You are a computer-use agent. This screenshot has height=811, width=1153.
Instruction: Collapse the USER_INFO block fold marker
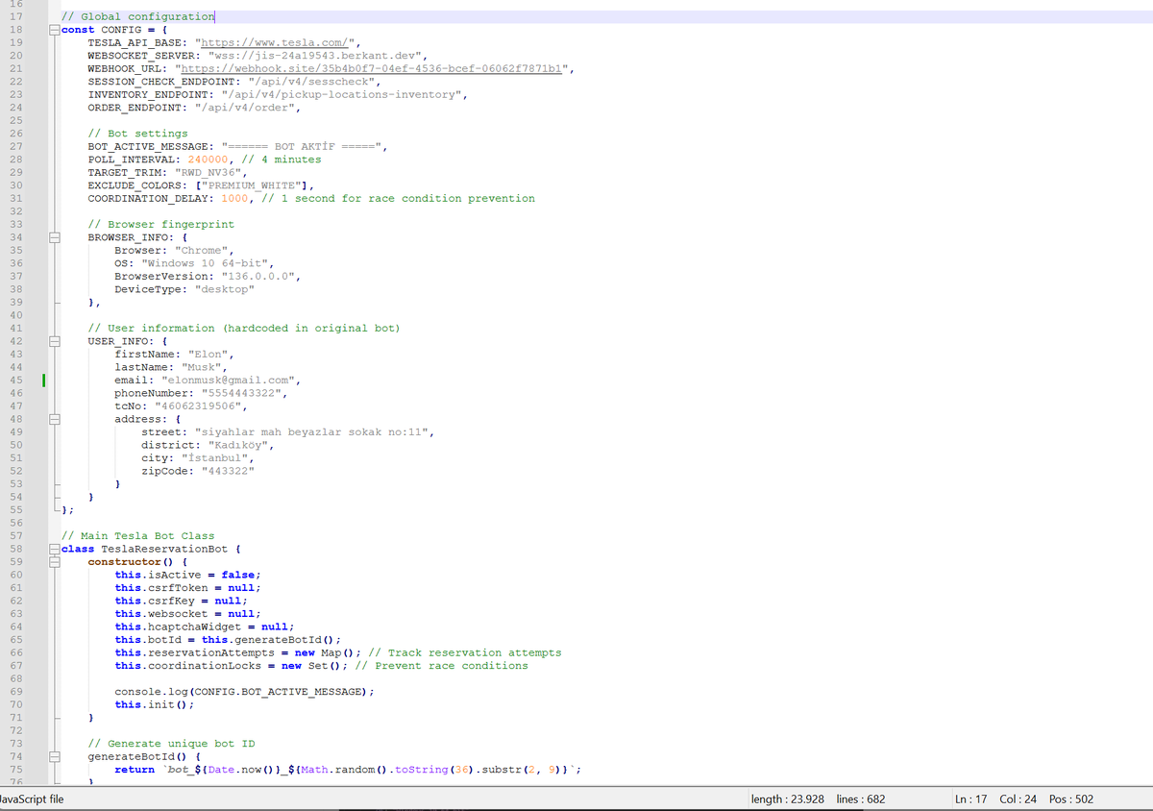pos(56,341)
